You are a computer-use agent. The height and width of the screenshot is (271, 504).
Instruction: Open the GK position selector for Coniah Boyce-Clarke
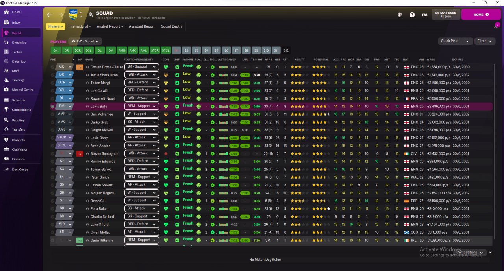pyautogui.click(x=65, y=67)
